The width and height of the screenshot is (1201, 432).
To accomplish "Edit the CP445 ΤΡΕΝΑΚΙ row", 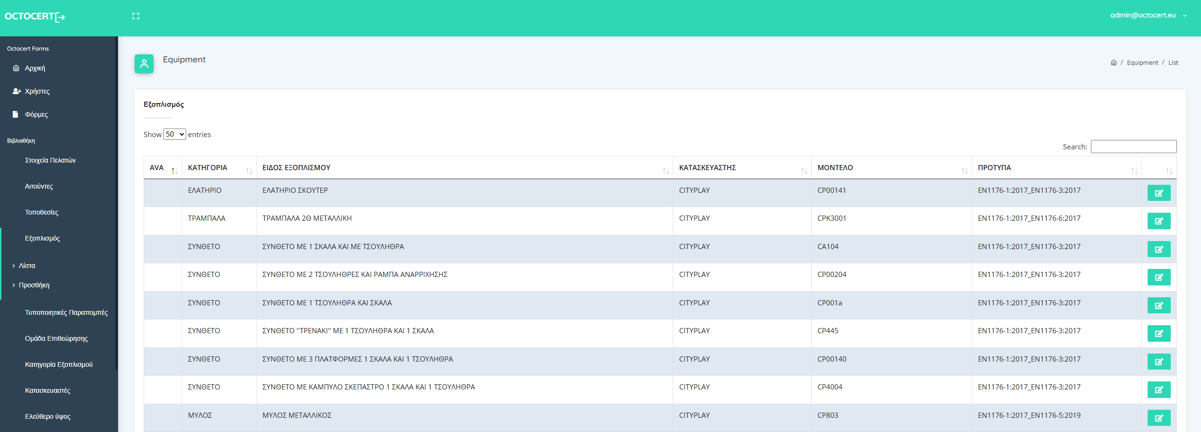I will coord(1158,333).
